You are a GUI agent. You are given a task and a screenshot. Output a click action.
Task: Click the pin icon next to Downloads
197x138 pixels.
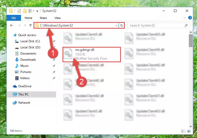point(54,60)
